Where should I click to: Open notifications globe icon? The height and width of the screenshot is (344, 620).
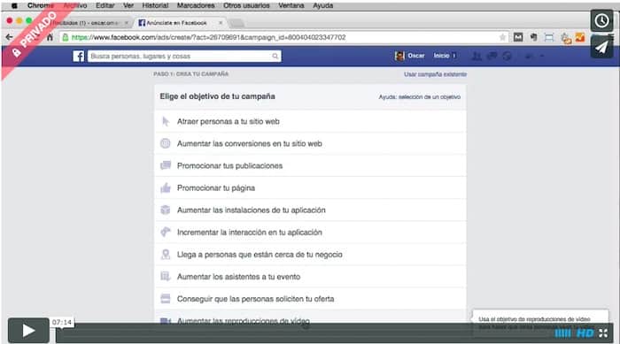pyautogui.click(x=507, y=56)
